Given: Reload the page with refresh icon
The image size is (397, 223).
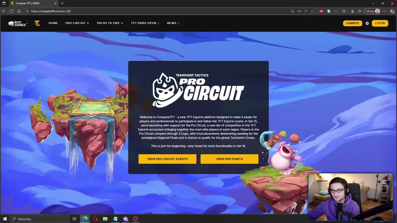Looking at the screenshot, I should (x=11, y=11).
